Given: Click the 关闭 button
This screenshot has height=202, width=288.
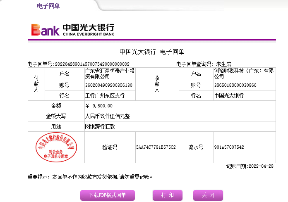Looking at the screenshot, I should (x=208, y=195).
